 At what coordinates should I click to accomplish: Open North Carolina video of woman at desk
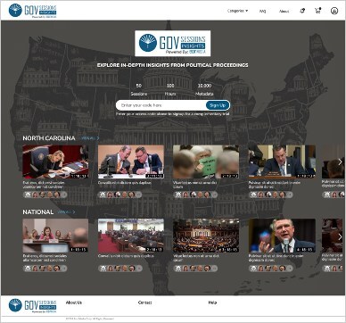coord(55,161)
